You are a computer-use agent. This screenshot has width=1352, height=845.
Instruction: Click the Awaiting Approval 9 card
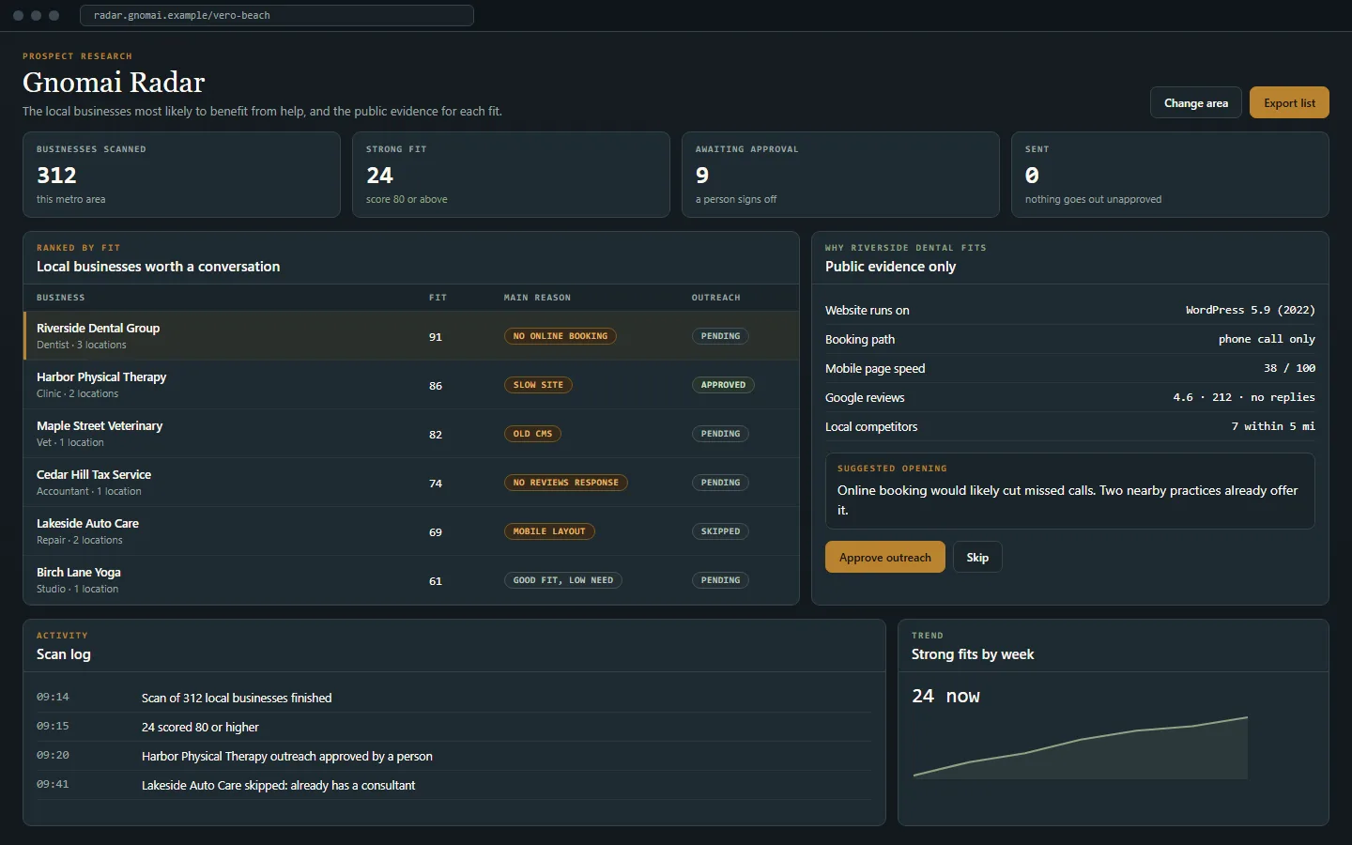[x=840, y=175]
